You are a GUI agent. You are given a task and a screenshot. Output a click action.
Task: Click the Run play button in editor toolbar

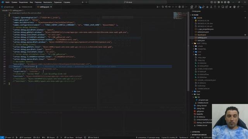click(158, 7)
